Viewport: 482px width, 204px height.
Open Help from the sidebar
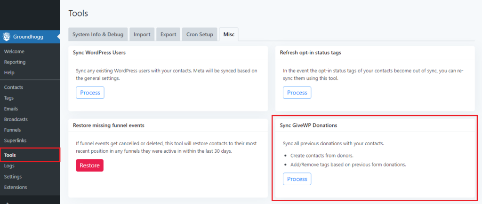point(9,73)
